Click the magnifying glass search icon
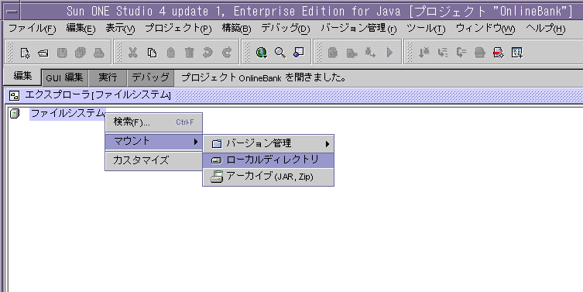The width and height of the screenshot is (583, 292). pos(280,53)
